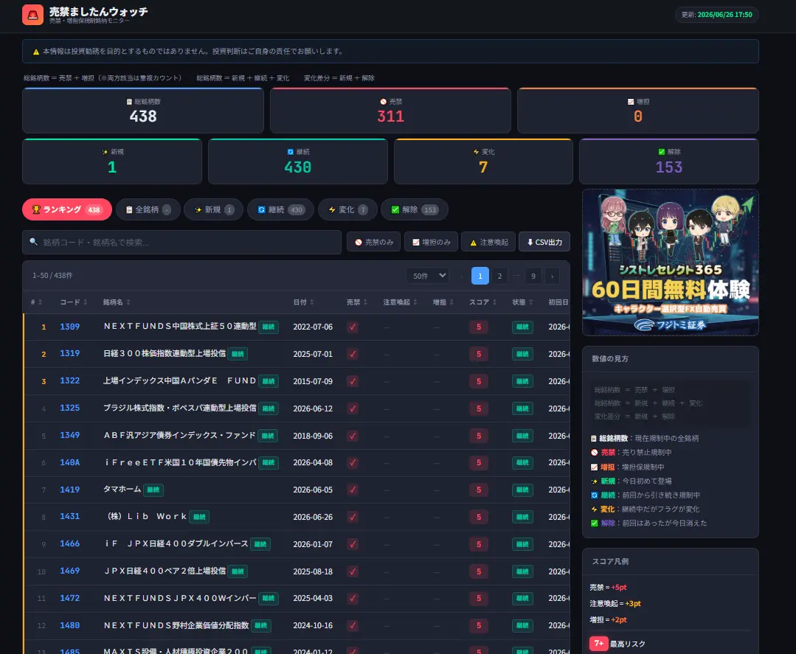Click the next page arrow
Screen dimensions: 796x654
[552, 276]
